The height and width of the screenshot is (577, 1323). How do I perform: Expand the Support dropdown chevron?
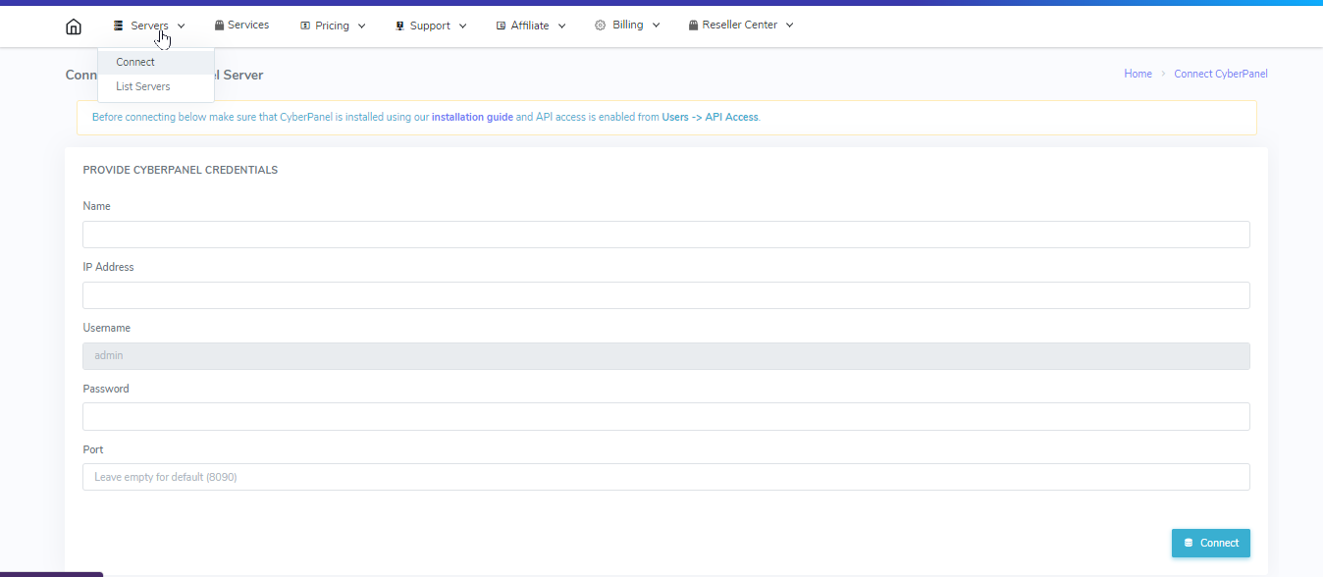pyautogui.click(x=462, y=26)
